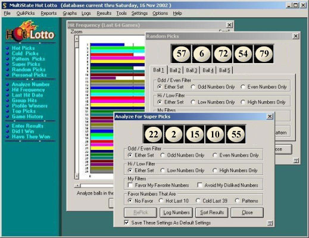Open Cold Picks from sidebar
Screen dimensions: 309x238
tap(25, 54)
